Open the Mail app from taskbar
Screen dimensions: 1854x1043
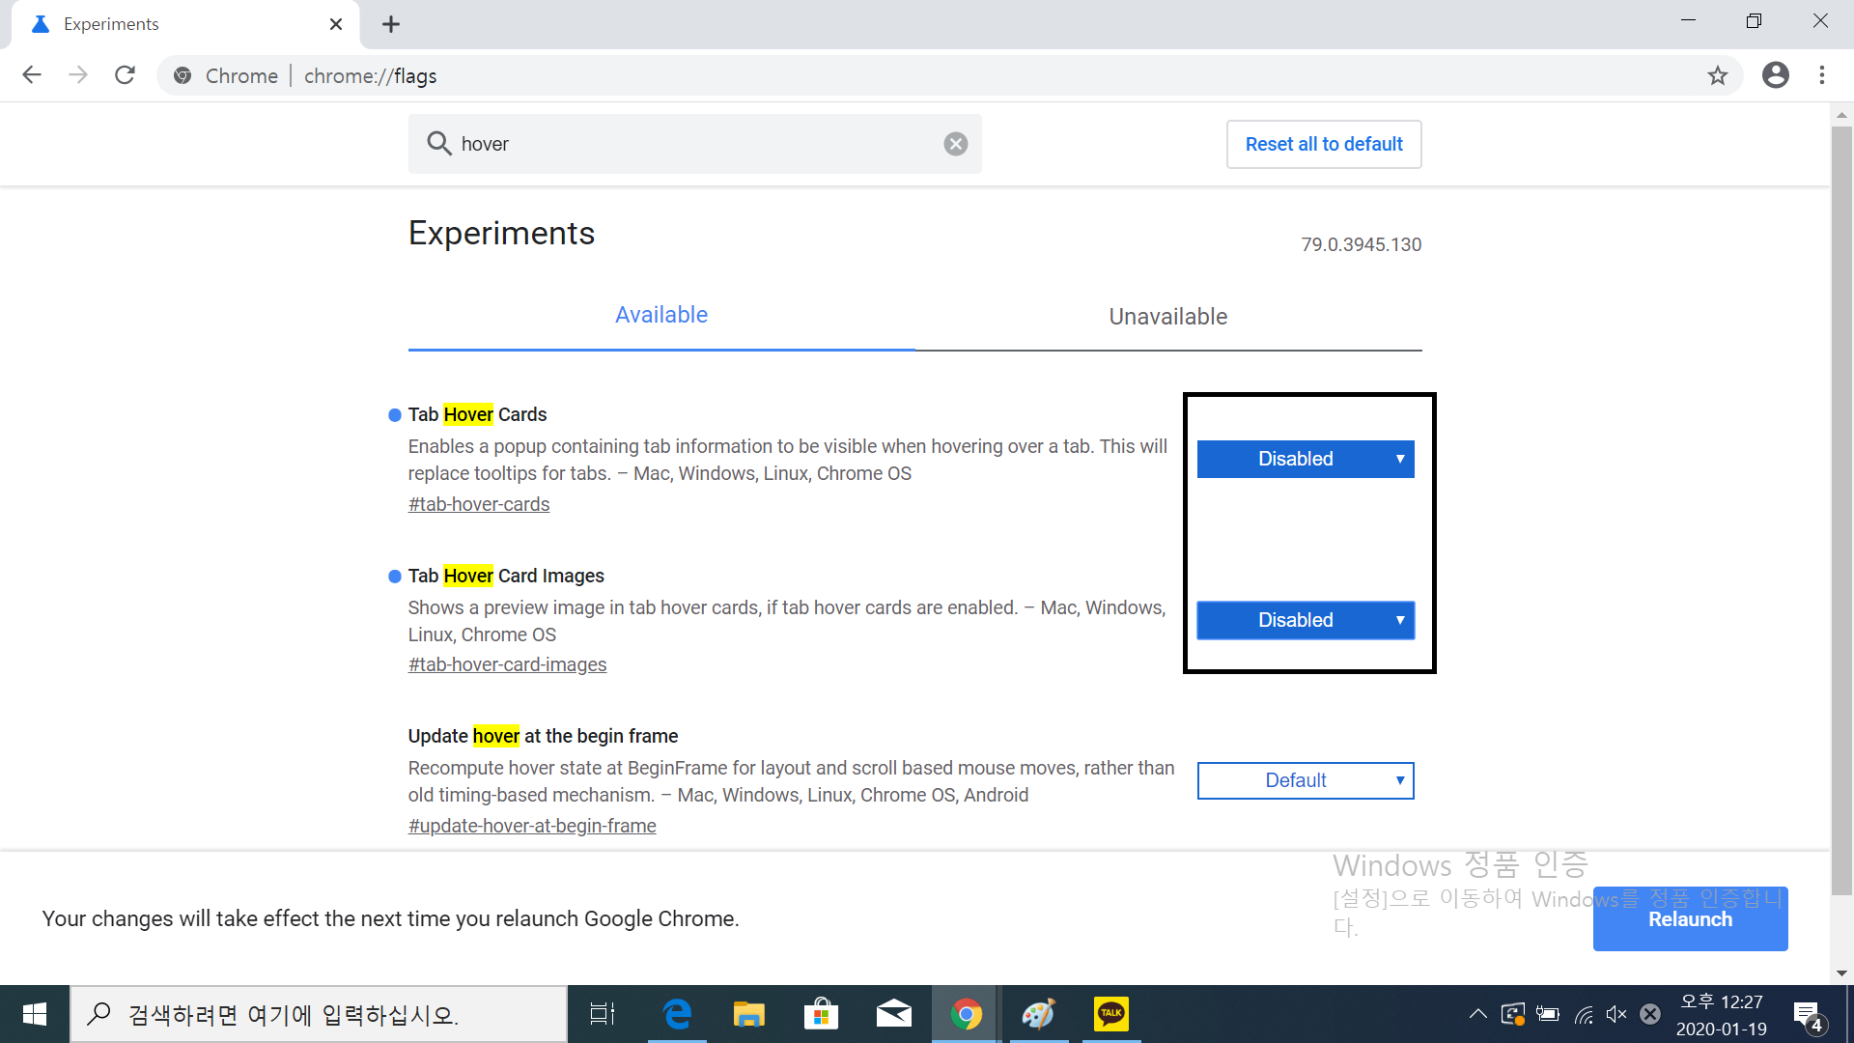tap(894, 1014)
